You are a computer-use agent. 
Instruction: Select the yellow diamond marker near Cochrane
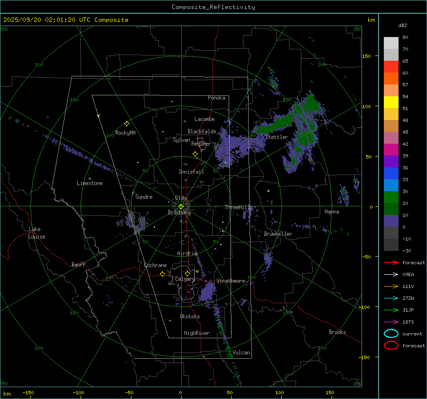click(162, 274)
